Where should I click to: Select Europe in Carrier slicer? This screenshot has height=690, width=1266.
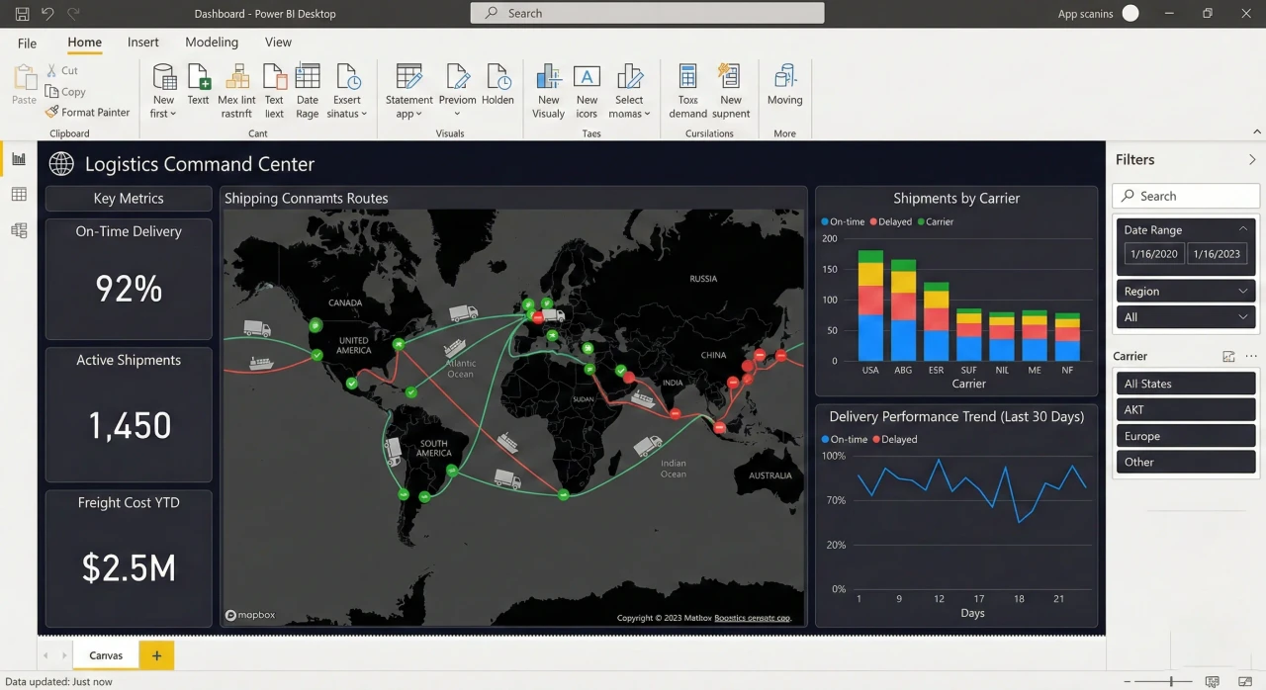tap(1186, 436)
